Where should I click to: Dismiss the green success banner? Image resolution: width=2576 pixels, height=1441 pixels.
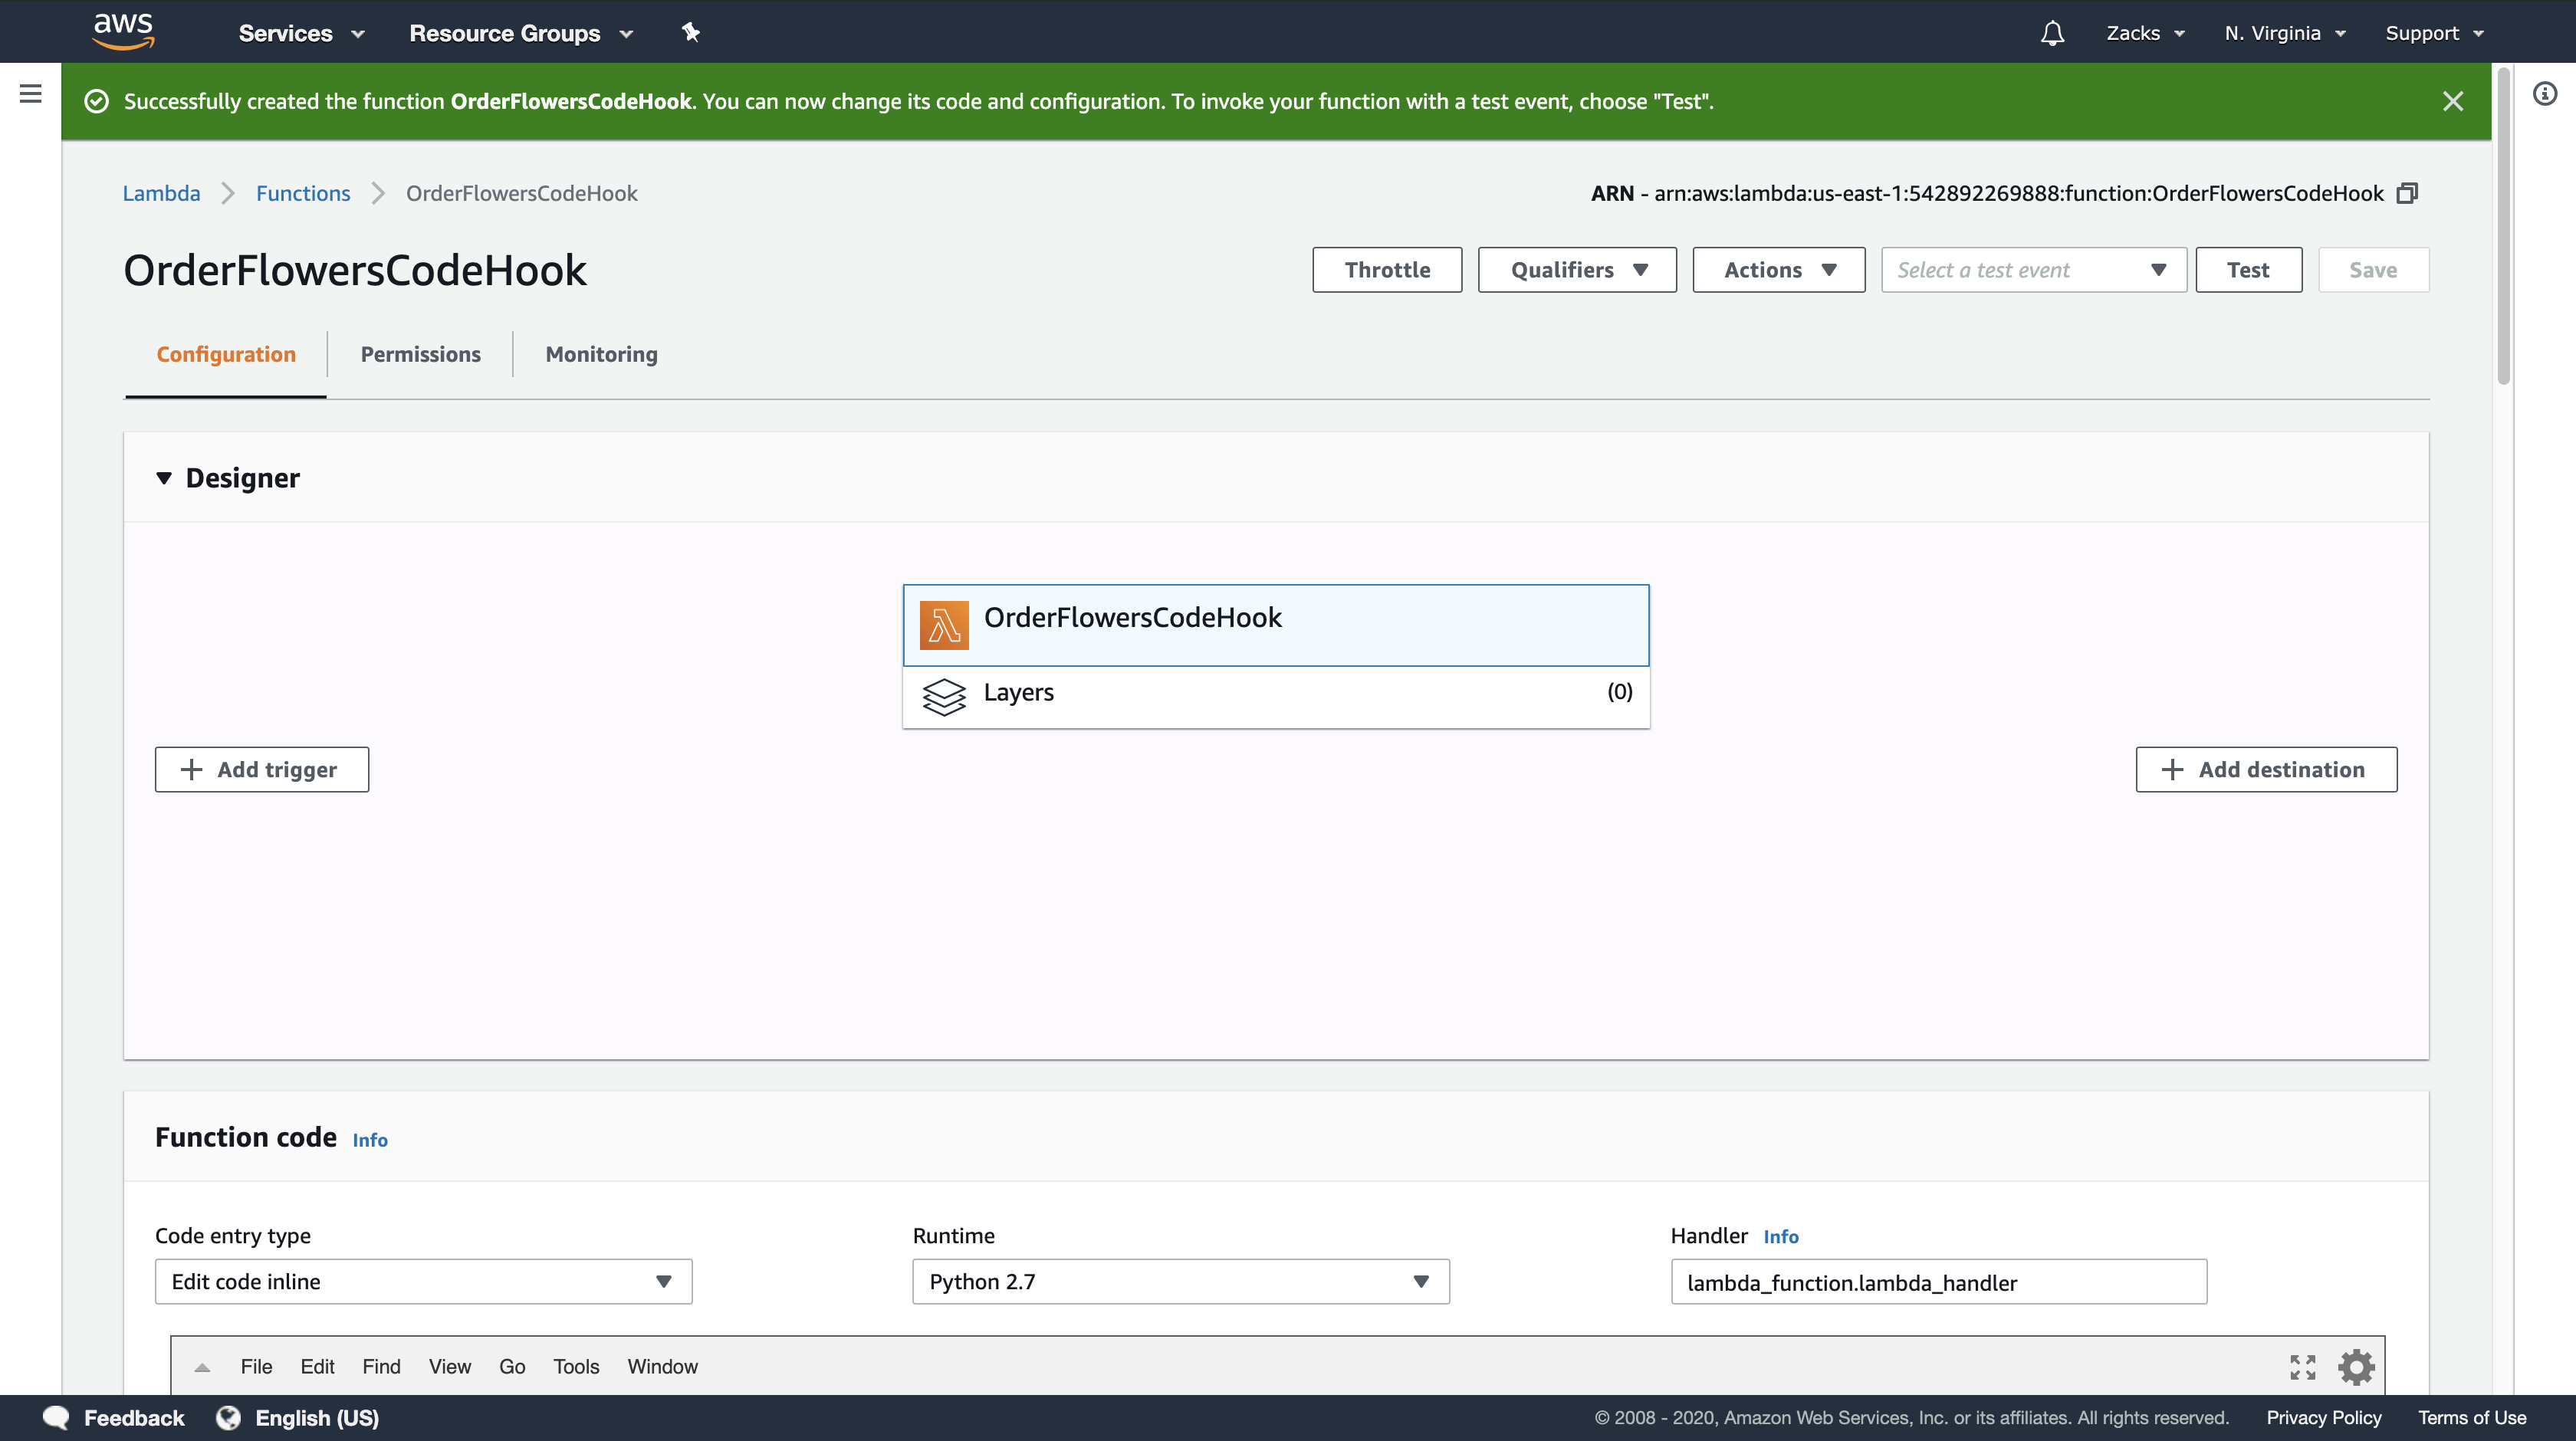click(x=2453, y=101)
